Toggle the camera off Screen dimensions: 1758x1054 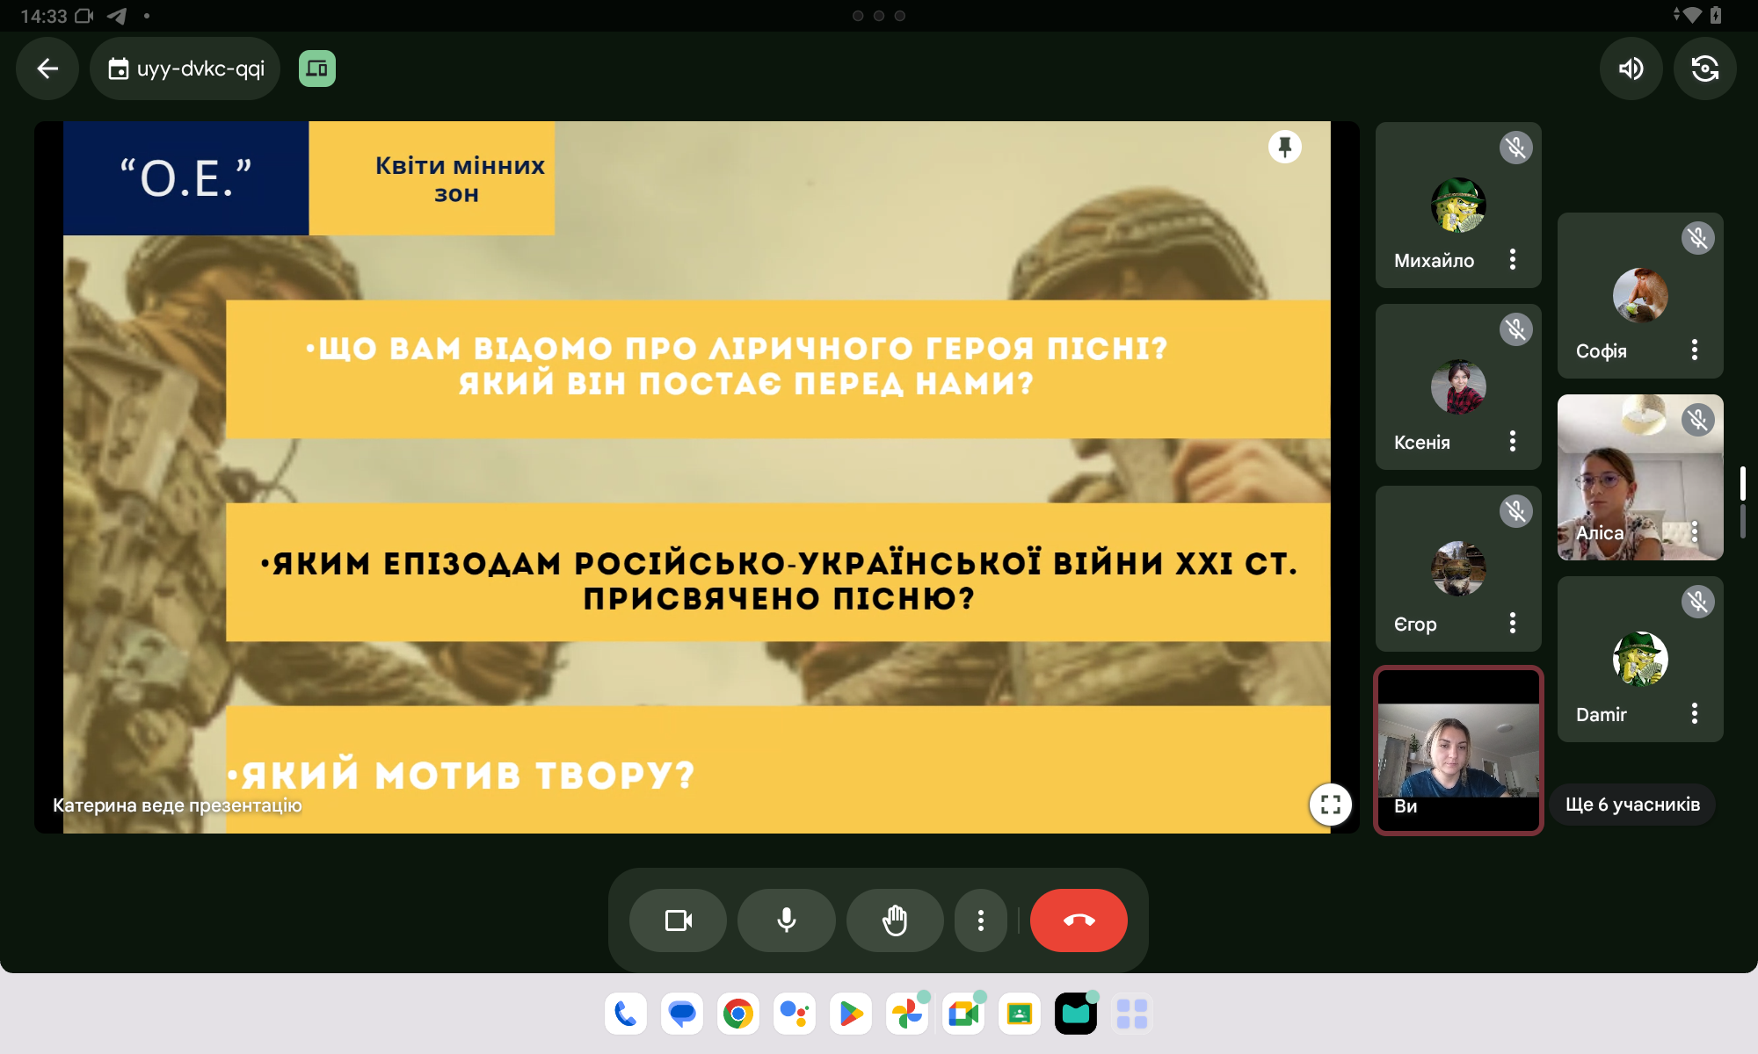coord(678,920)
